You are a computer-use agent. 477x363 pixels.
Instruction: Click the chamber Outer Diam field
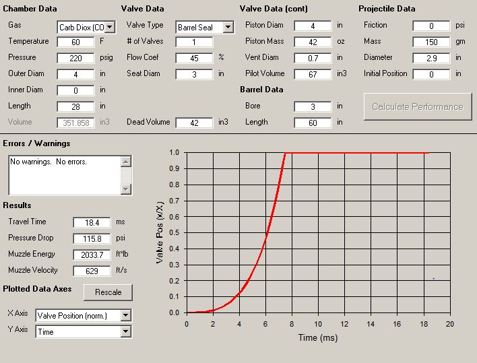click(x=75, y=74)
